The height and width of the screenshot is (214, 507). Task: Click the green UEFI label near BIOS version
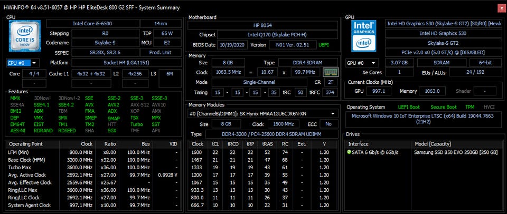(x=324, y=45)
